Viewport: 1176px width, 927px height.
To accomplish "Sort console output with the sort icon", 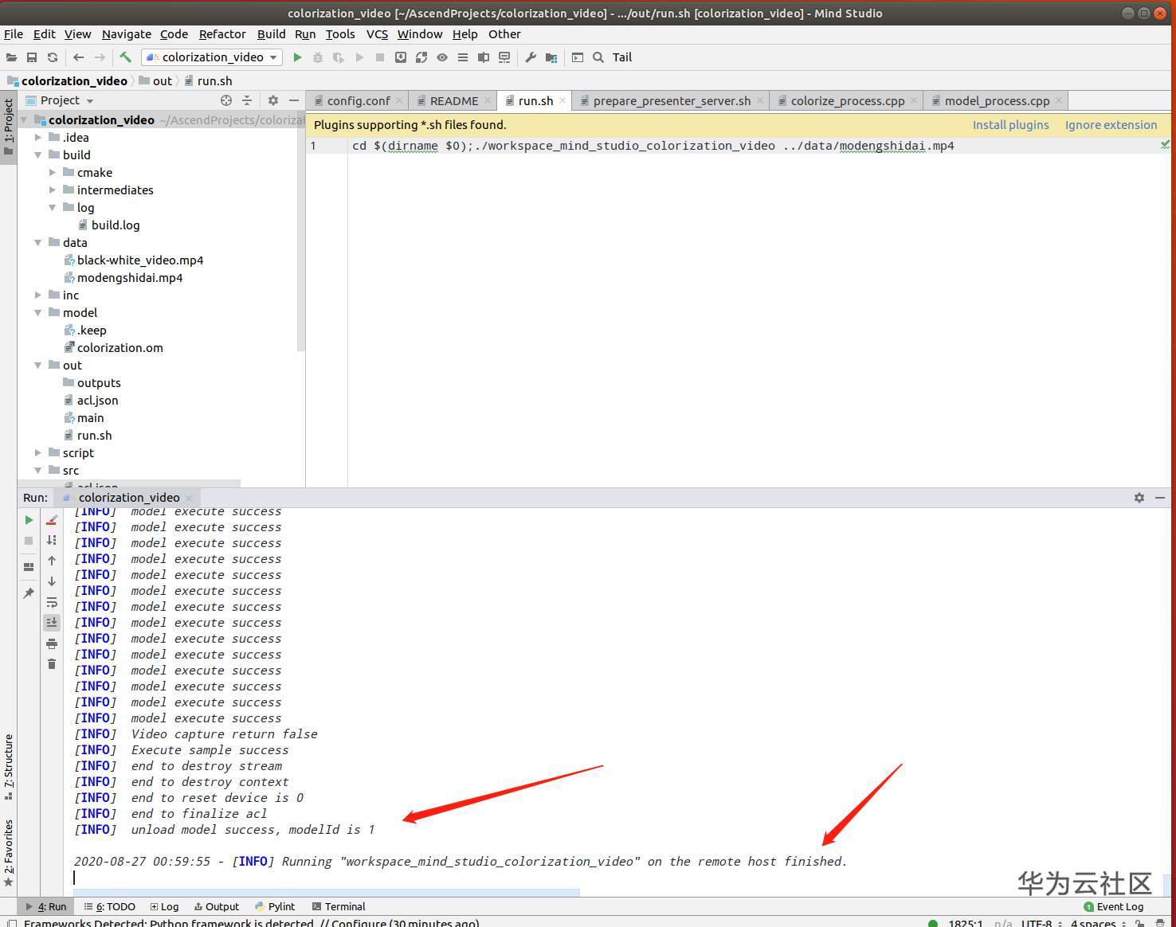I will pyautogui.click(x=52, y=540).
